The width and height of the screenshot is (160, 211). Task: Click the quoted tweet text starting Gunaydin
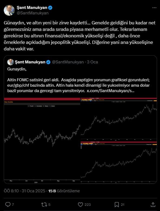[79, 80]
